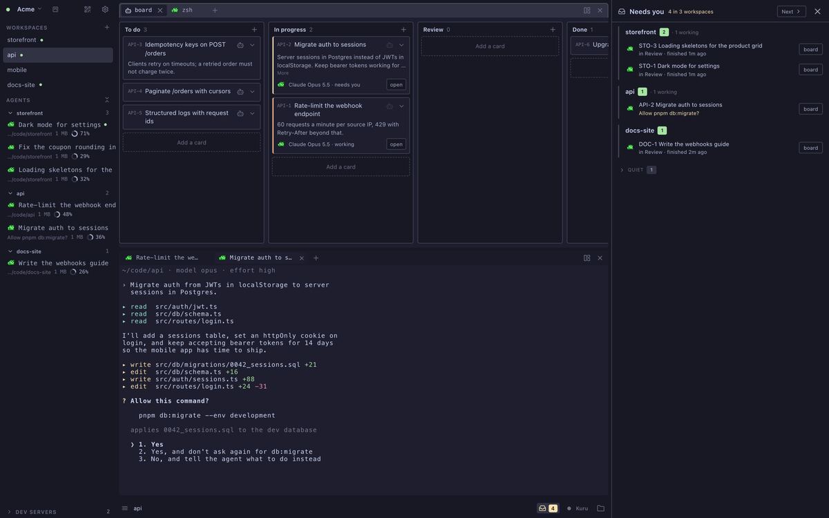The width and height of the screenshot is (829, 518).
Task: Go to board for DOC-1 webhooks guide
Action: pos(811,148)
